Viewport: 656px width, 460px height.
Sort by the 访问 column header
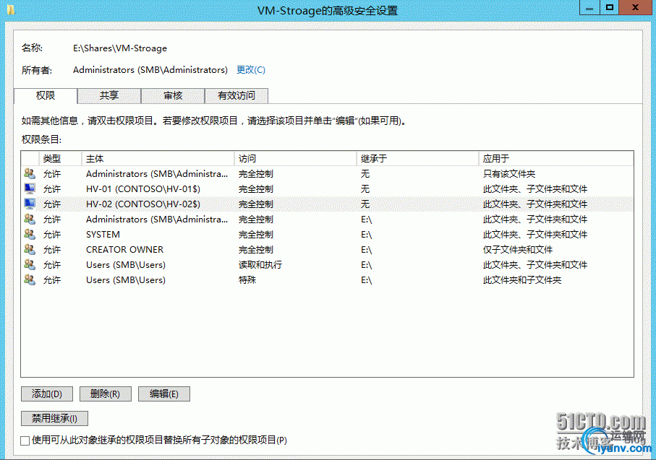(x=295, y=158)
